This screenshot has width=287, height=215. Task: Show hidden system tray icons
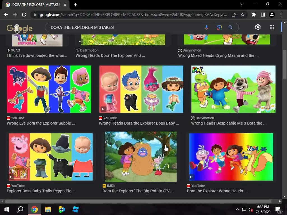coord(237,209)
